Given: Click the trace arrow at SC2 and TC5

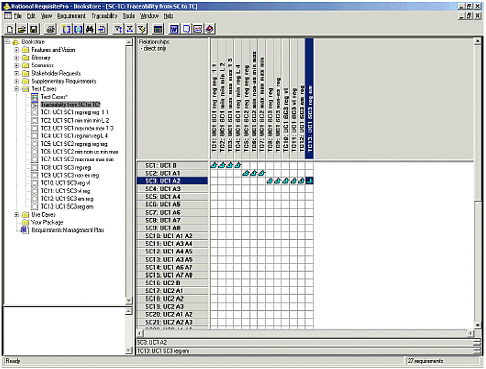Looking at the screenshot, I should 246,173.
